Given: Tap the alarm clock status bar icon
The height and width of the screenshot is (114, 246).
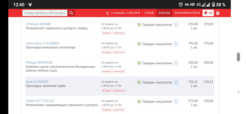Looking at the screenshot, I should [181, 5].
